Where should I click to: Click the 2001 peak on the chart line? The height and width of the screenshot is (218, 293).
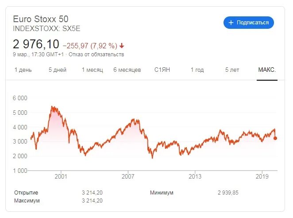[x=52, y=107]
